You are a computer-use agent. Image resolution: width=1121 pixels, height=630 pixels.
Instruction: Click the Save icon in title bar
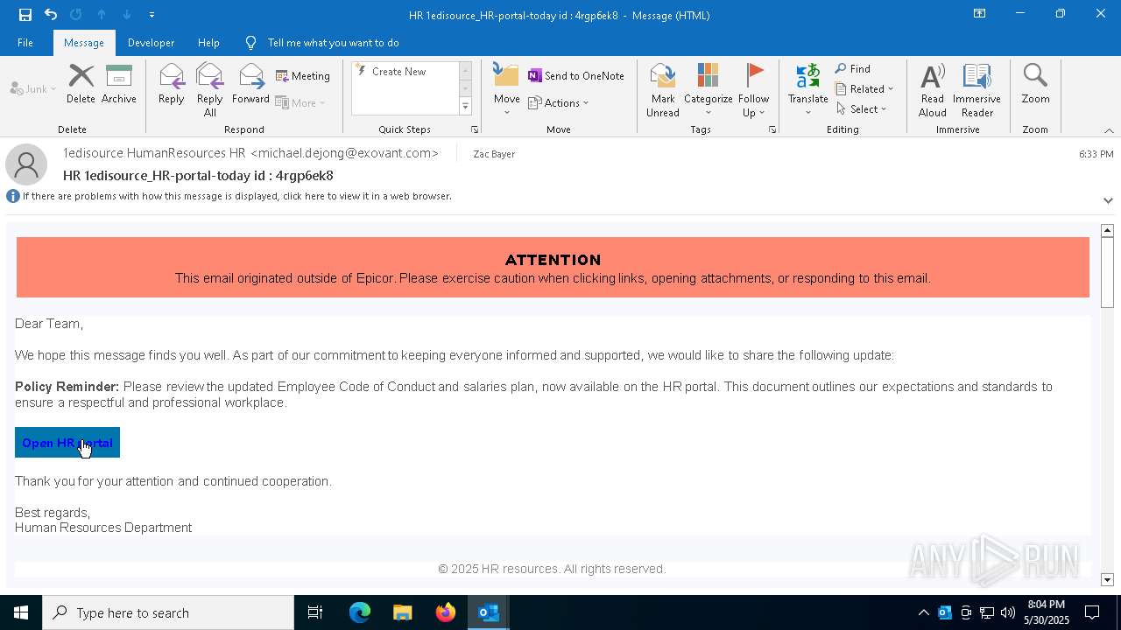(25, 14)
